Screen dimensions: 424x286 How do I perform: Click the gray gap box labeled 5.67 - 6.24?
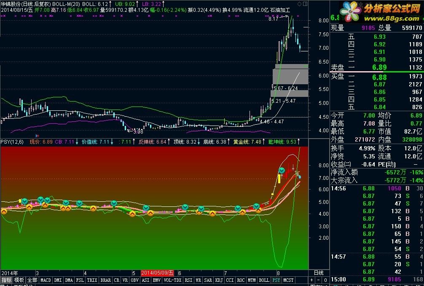point(290,77)
